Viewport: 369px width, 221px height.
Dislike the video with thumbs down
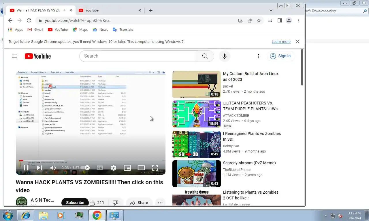tap(115, 203)
